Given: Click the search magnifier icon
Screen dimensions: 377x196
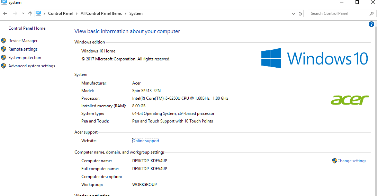Looking at the screenshot, I should click(371, 13).
